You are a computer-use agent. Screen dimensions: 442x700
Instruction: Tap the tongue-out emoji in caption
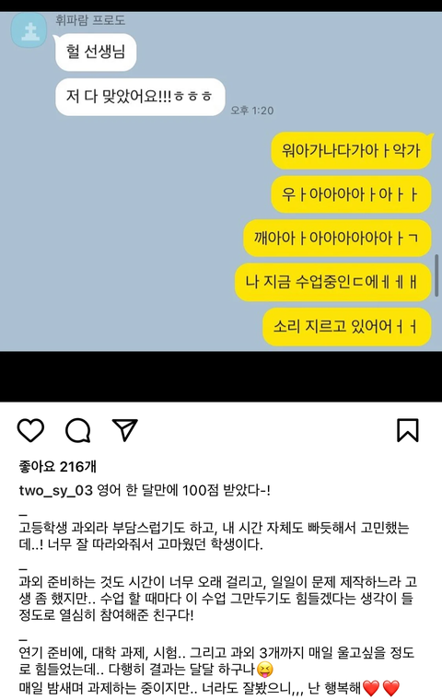coord(265,670)
